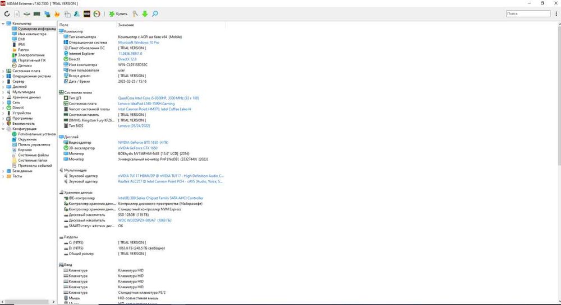
Task: Open the OSD panel toolbar icon
Action: click(x=87, y=14)
